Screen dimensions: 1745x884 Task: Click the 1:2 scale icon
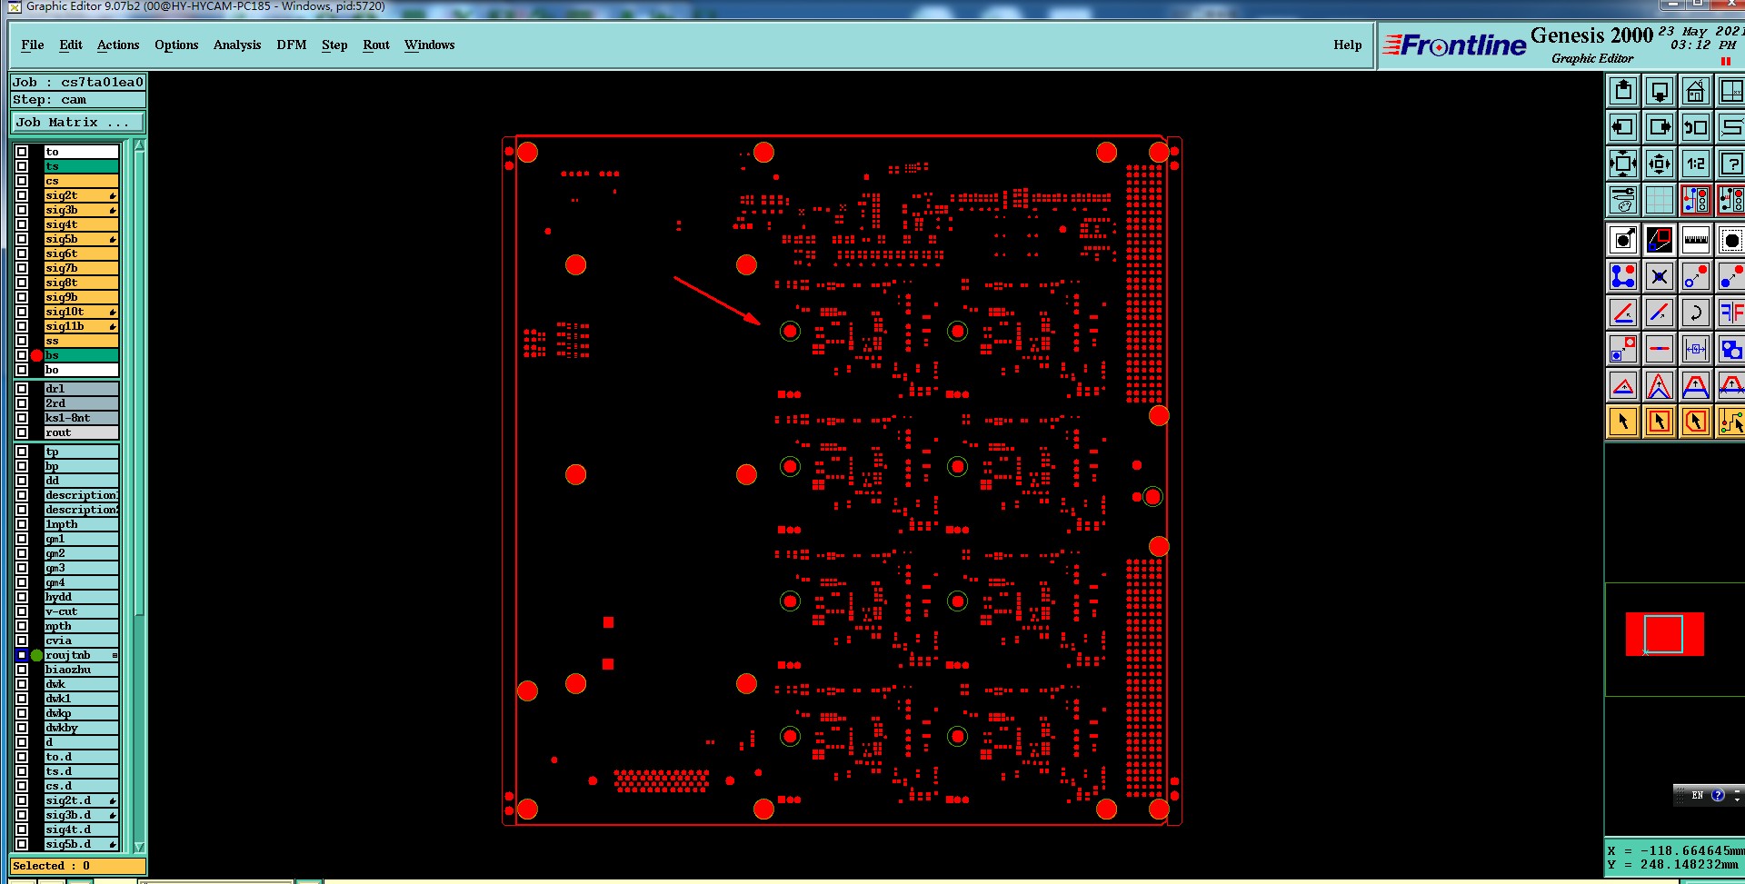(1696, 164)
